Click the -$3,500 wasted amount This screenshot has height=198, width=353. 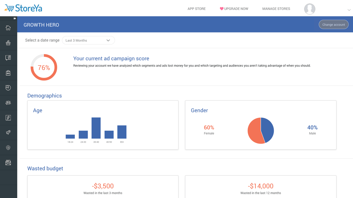pyautogui.click(x=103, y=186)
